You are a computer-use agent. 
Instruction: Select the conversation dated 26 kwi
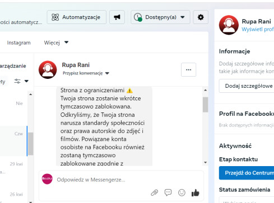point(13,195)
